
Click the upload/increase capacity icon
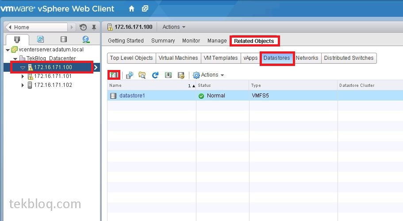click(x=168, y=75)
